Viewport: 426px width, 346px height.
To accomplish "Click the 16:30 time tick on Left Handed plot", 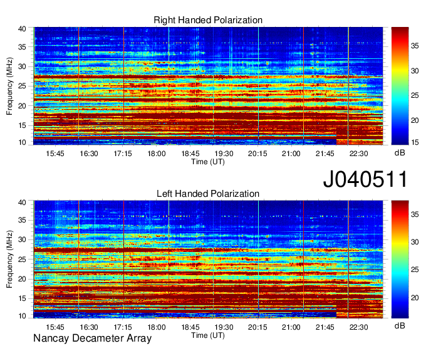I will (x=89, y=327).
